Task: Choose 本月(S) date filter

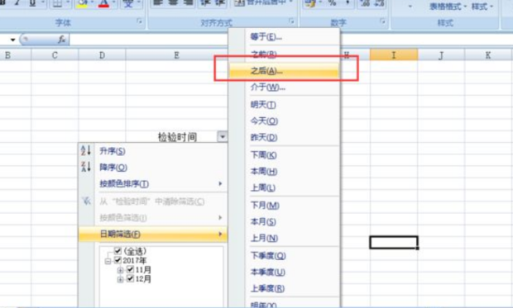Action: point(284,222)
